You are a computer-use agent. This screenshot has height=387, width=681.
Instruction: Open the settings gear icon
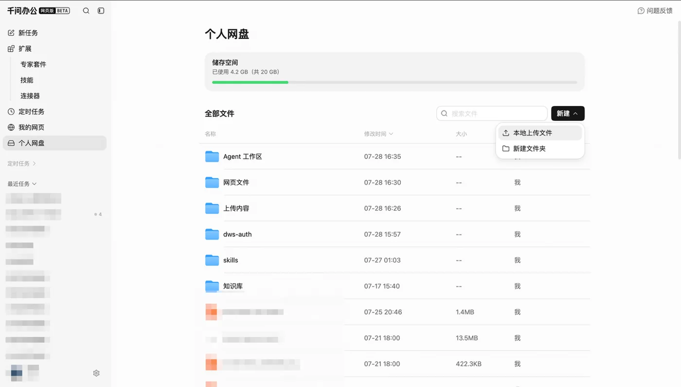pos(96,373)
